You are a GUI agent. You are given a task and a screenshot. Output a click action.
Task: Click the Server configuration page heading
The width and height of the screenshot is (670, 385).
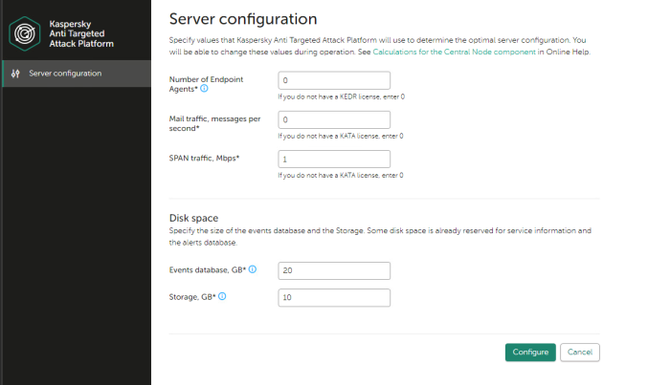(x=243, y=19)
